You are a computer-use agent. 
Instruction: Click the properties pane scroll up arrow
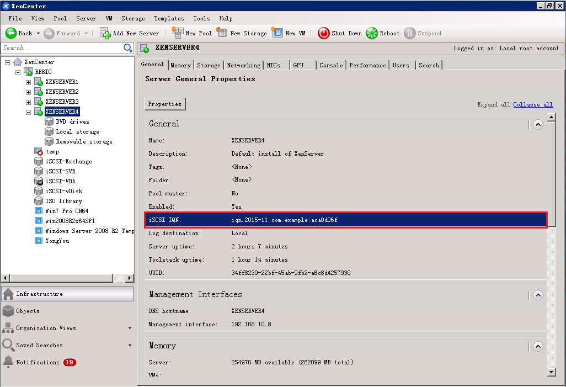click(x=551, y=116)
